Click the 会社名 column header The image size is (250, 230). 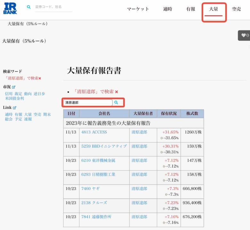click(x=104, y=113)
